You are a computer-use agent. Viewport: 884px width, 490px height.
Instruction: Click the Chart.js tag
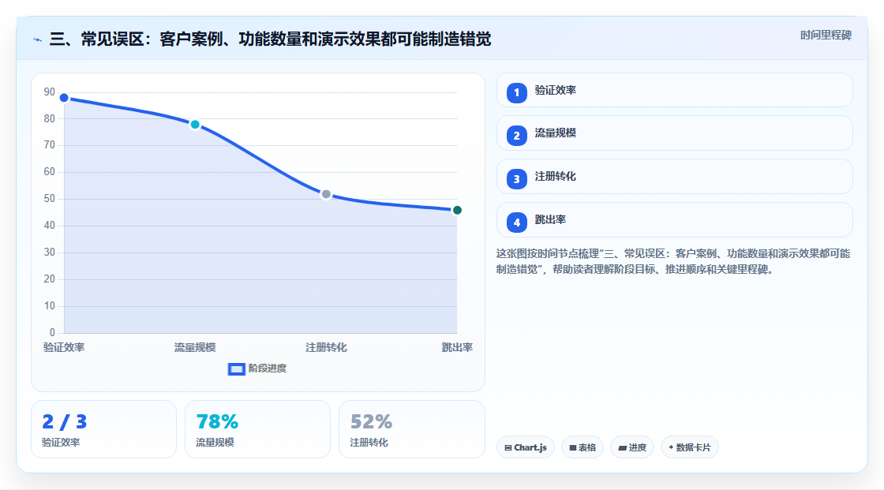(x=526, y=447)
